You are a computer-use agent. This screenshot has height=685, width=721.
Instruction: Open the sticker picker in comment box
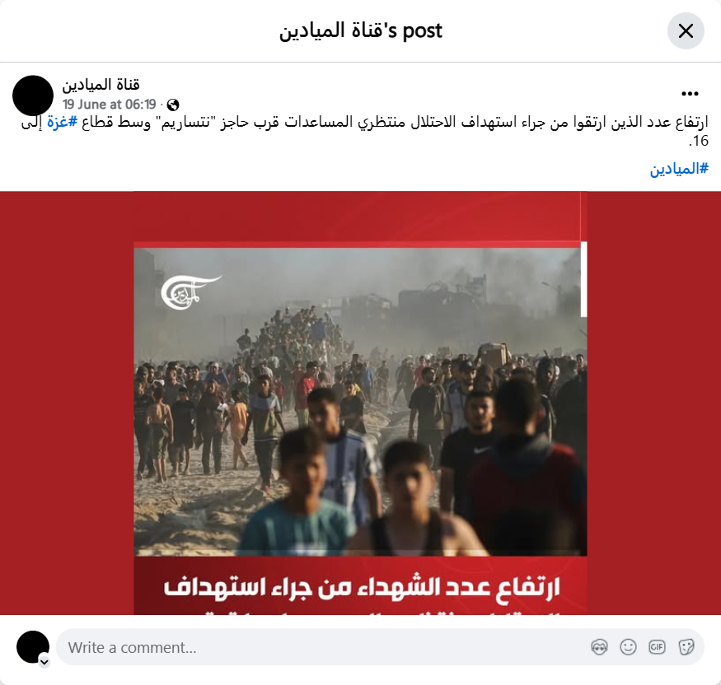[686, 647]
